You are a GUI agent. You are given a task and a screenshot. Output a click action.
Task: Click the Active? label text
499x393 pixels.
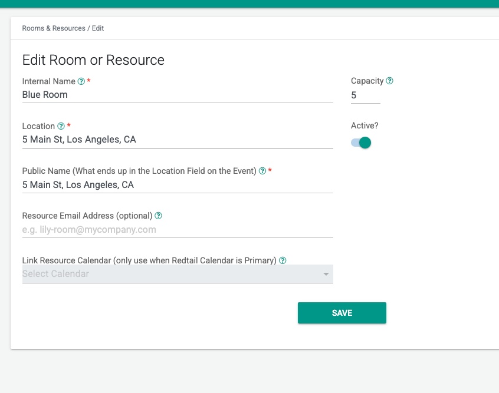pyautogui.click(x=365, y=126)
